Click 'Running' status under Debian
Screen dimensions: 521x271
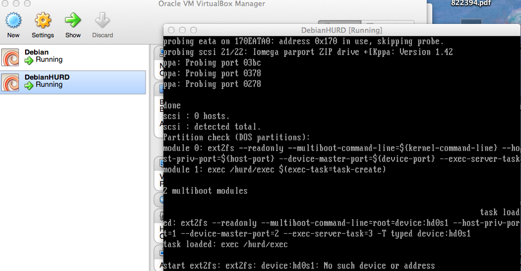(49, 60)
